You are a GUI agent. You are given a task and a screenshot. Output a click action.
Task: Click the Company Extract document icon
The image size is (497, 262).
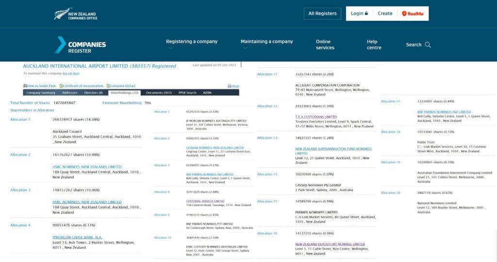click(108, 86)
